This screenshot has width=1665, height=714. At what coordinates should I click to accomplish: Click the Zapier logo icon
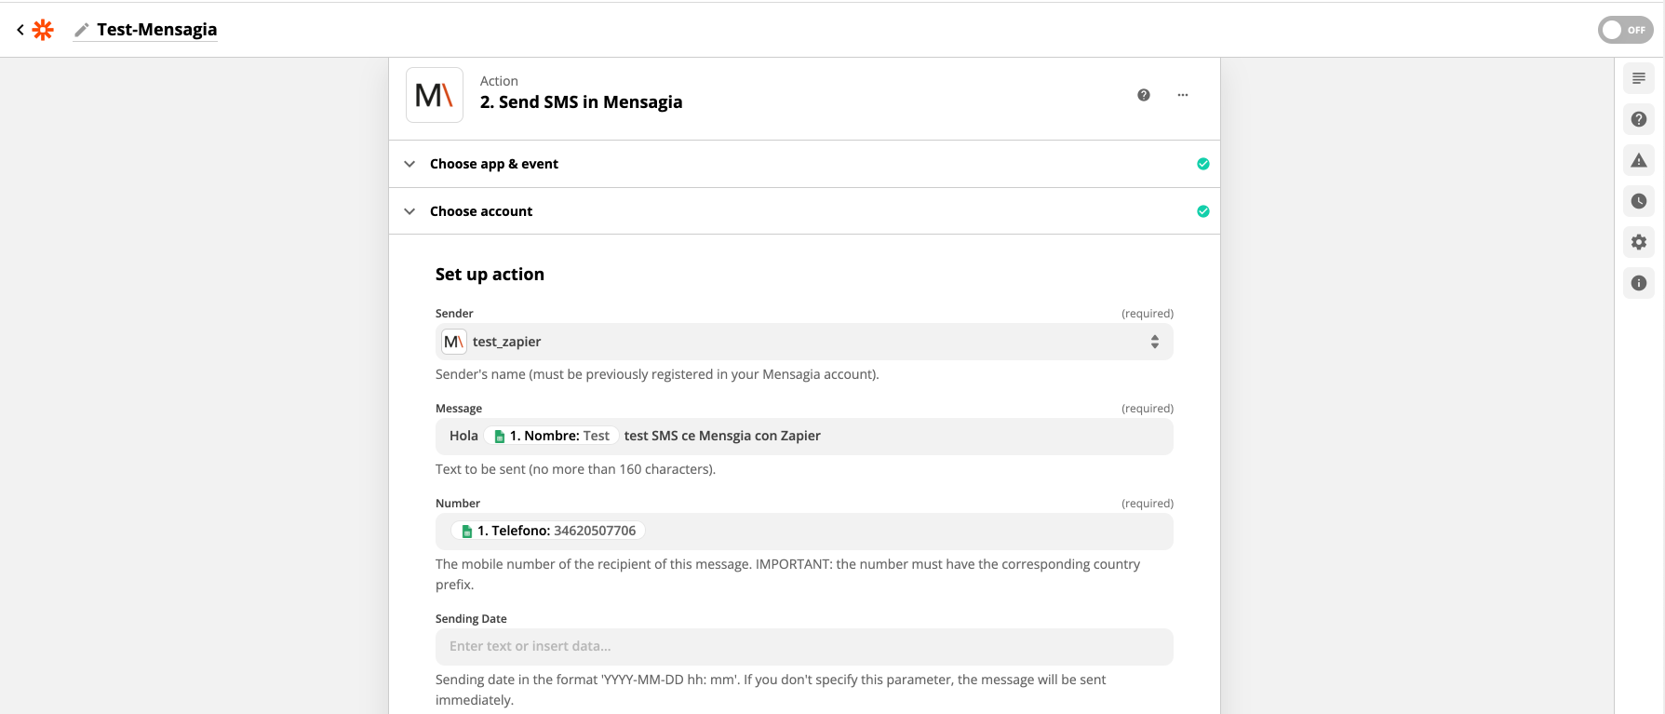[x=43, y=30]
